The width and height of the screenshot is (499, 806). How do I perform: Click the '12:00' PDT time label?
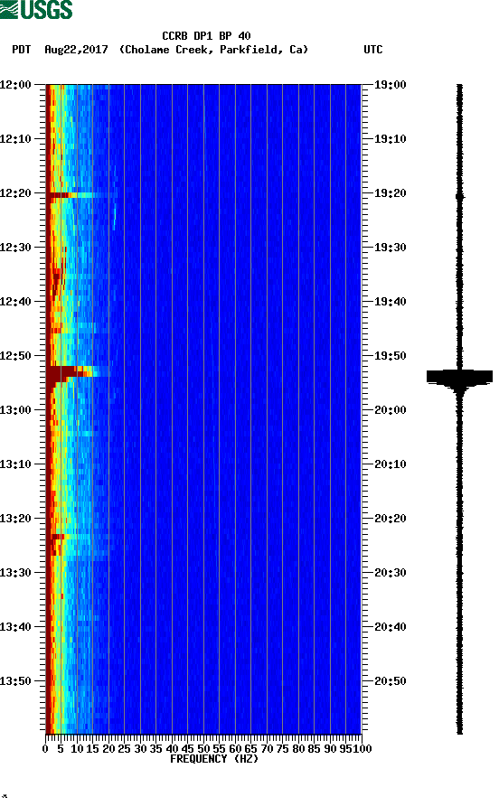(x=15, y=85)
